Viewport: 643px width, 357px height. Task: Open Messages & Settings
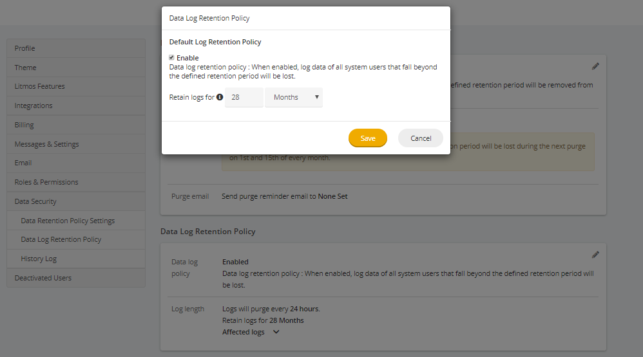click(x=76, y=144)
